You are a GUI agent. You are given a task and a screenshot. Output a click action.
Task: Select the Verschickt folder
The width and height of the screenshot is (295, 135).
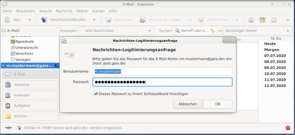pyautogui.click(x=24, y=54)
